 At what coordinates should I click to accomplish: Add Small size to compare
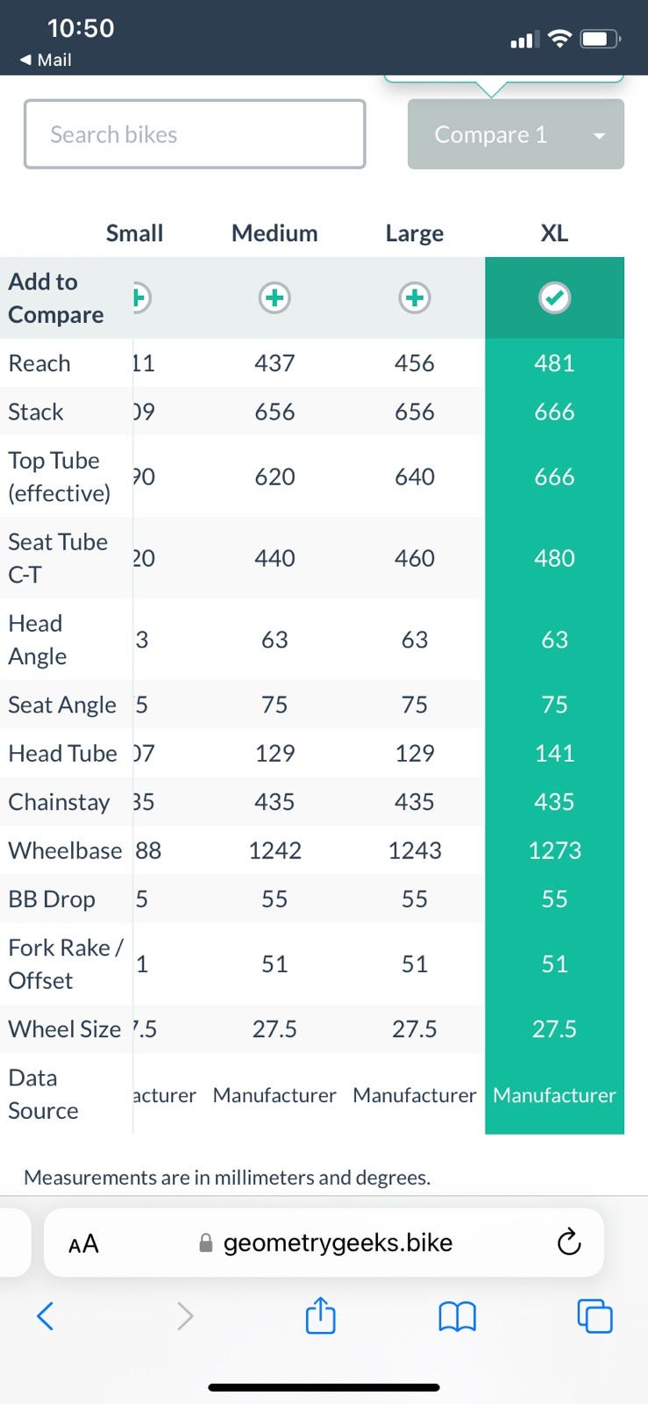pyautogui.click(x=139, y=298)
